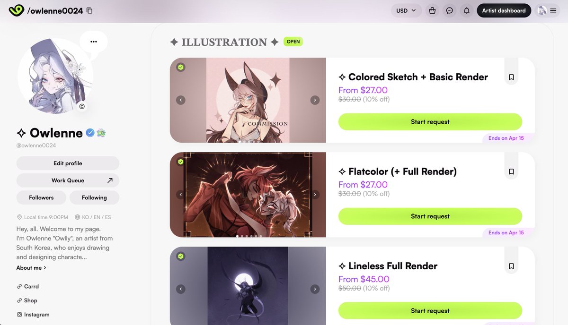Viewport: 568px width, 325px height.
Task: Click verified check on the Lineless image
Action: pyautogui.click(x=180, y=257)
